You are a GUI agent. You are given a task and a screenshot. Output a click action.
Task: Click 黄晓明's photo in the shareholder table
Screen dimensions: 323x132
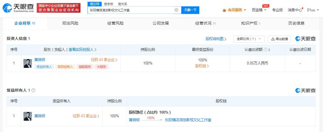coord(28,63)
